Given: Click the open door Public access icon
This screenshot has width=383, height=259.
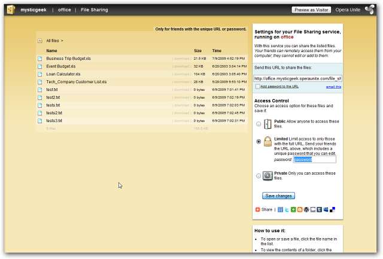Looking at the screenshot, I should point(268,124).
